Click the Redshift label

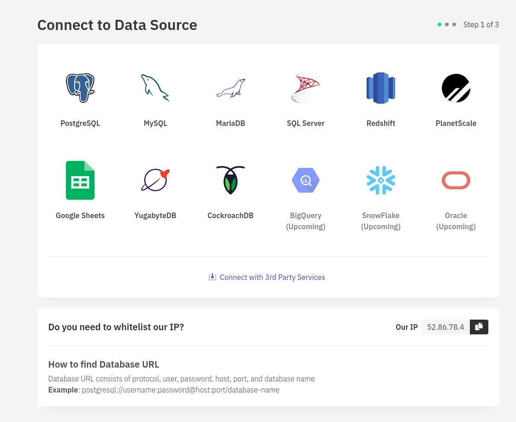point(381,123)
